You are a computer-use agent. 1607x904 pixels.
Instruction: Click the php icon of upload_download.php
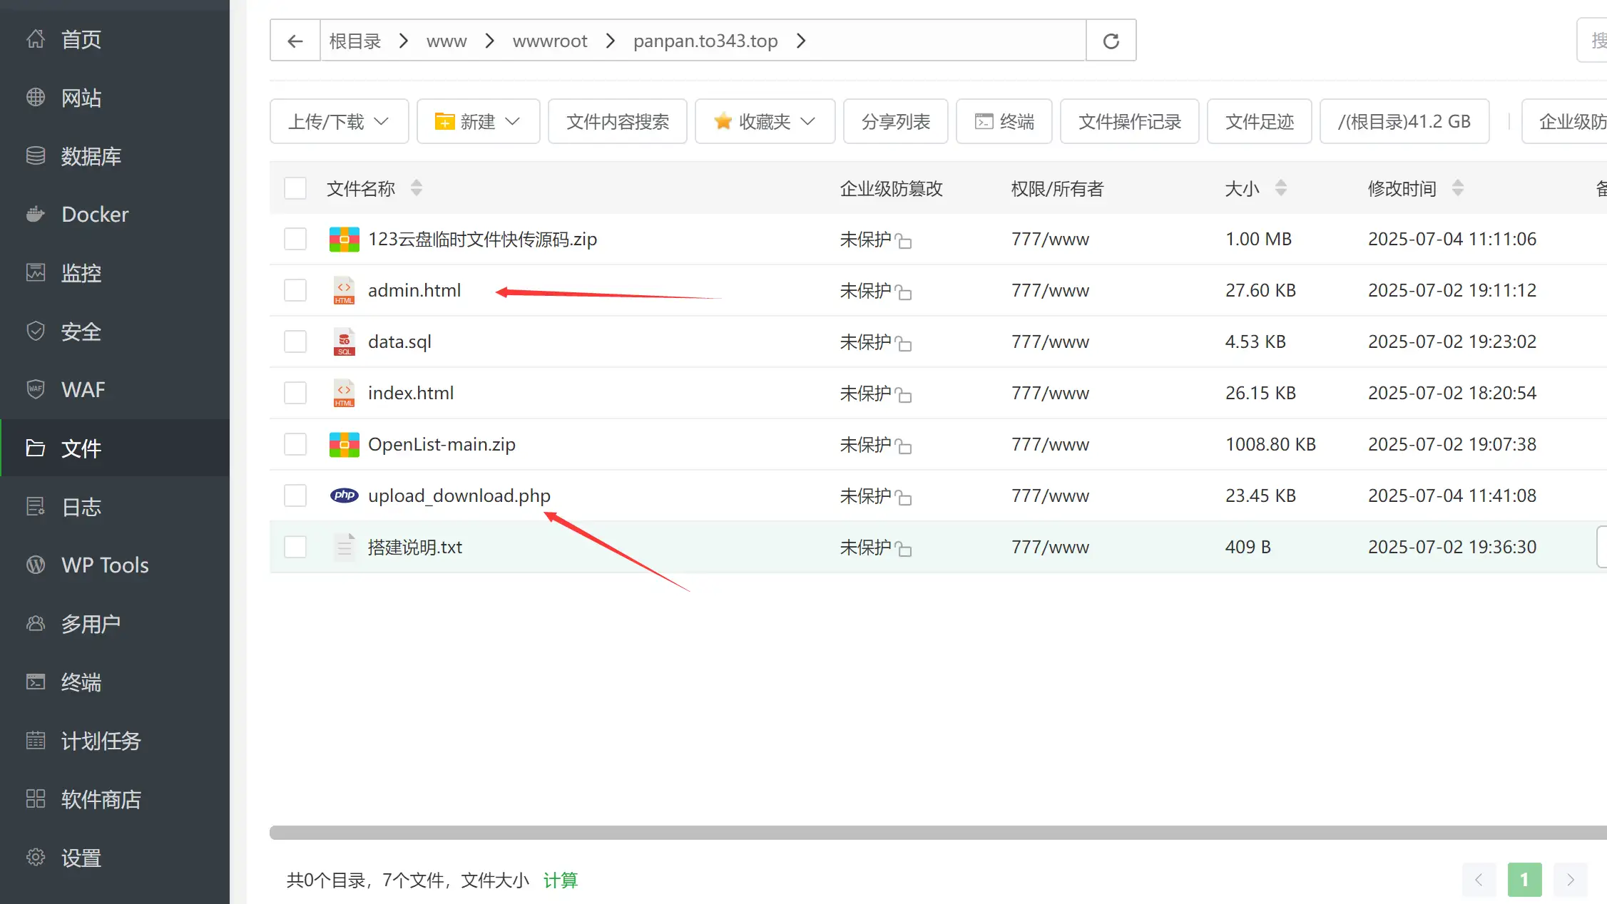pyautogui.click(x=344, y=495)
